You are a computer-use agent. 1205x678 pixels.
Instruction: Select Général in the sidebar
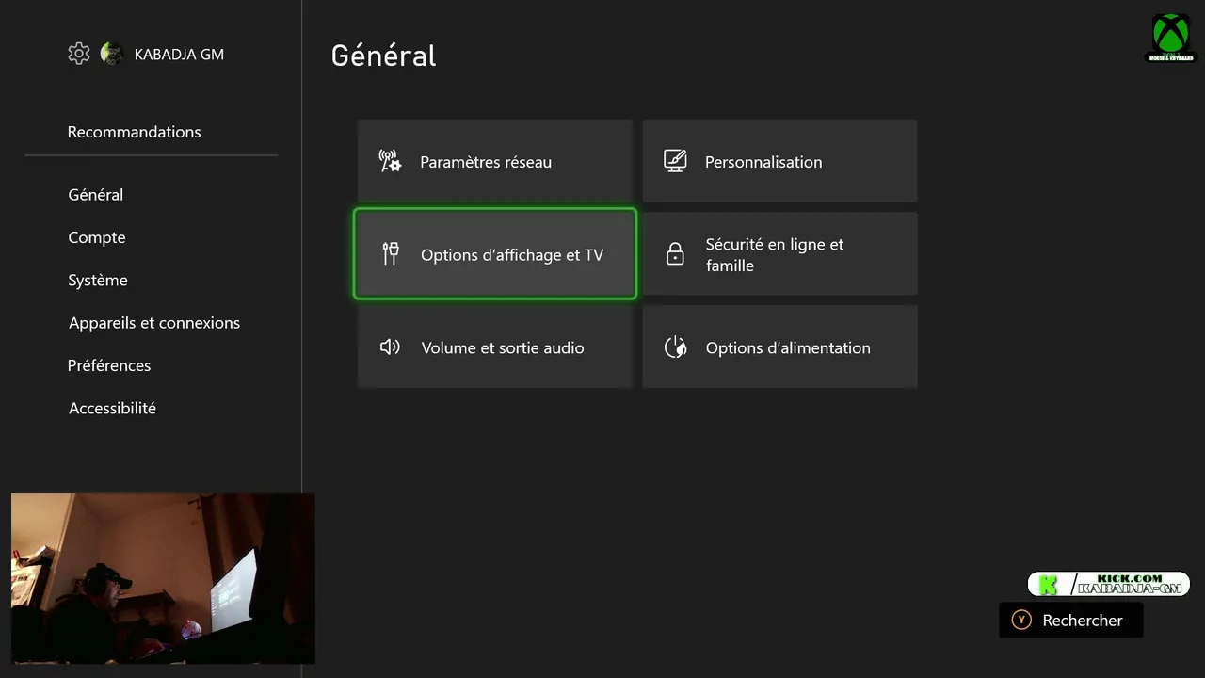pos(96,195)
